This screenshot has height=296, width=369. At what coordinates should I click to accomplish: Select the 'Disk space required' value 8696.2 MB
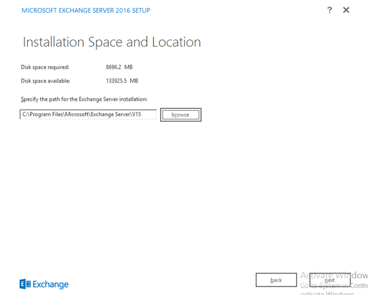(119, 67)
